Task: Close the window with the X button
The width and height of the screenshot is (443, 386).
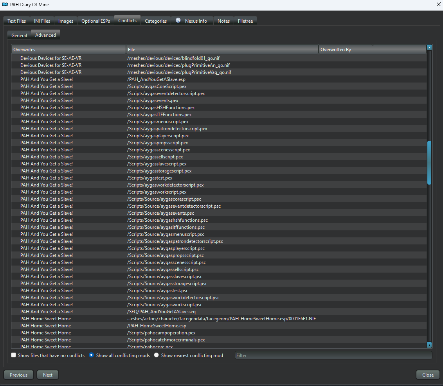Action: click(438, 5)
